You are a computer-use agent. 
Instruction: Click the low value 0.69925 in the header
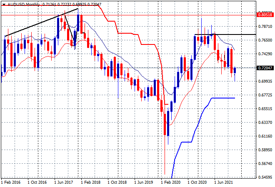pos(79,4)
